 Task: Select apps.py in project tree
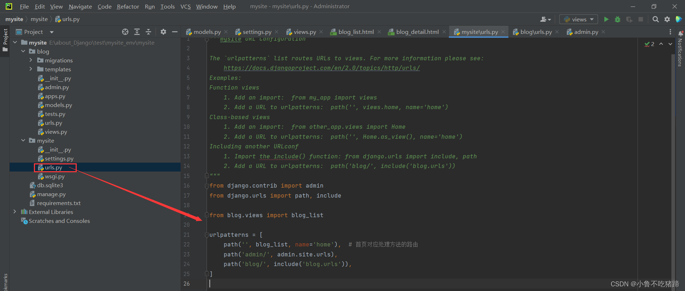[51, 96]
